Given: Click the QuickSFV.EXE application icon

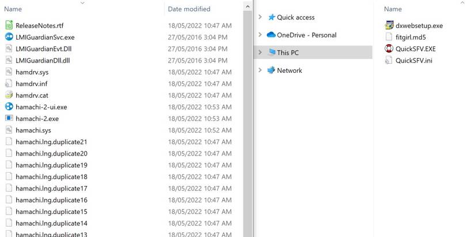Looking at the screenshot, I should click(389, 49).
